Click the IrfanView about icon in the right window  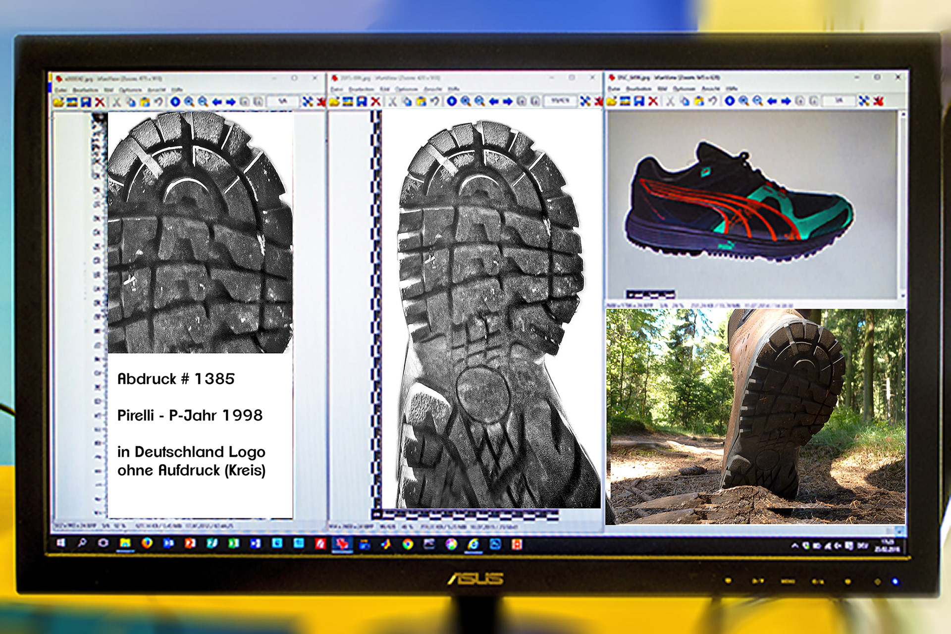pos(879,101)
